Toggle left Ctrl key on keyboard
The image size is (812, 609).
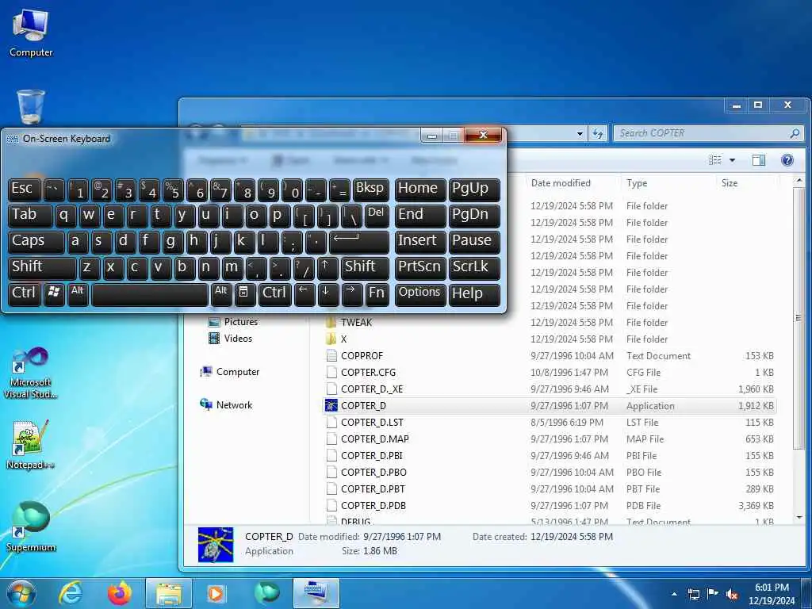coord(25,293)
